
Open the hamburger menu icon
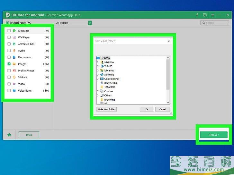(212, 15)
